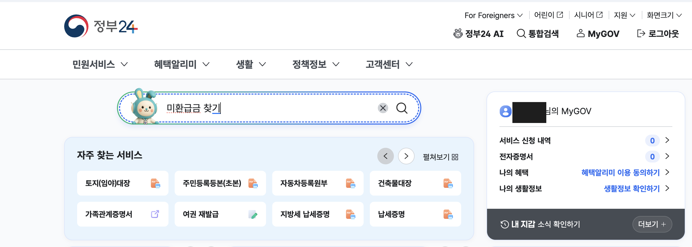The height and width of the screenshot is (247, 692).
Task: Open MyGOV person icon link
Action: 580,34
